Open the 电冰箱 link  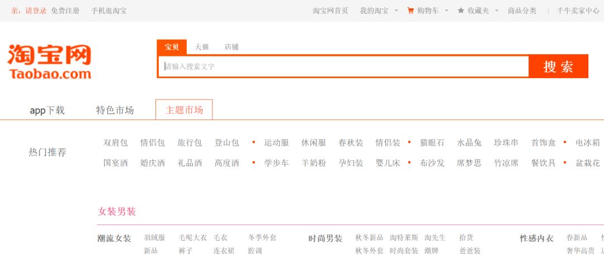[588, 143]
